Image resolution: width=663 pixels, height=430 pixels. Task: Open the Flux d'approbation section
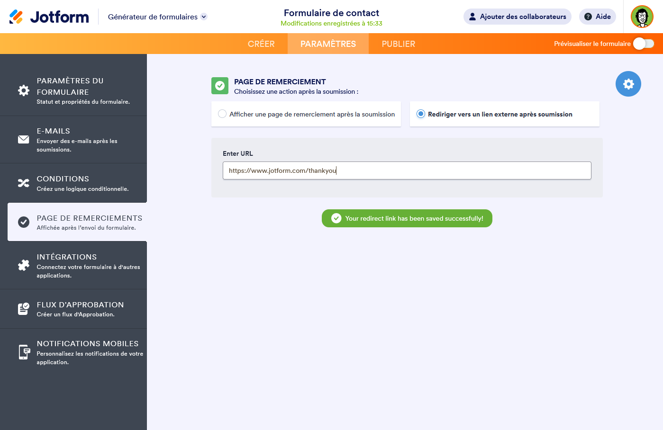73,309
